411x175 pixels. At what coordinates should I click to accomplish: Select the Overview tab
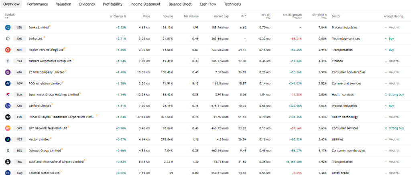pyautogui.click(x=11, y=4)
